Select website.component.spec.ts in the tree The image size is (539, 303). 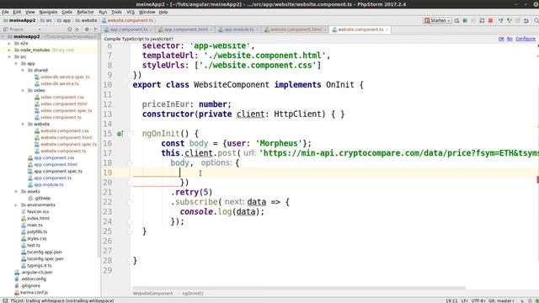68,144
